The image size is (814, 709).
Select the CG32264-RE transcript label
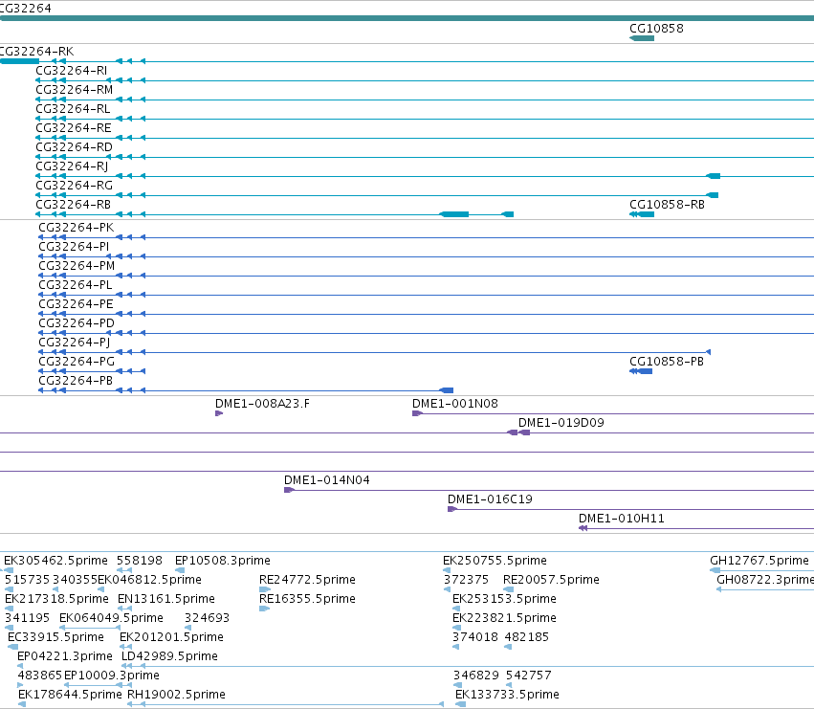click(x=74, y=128)
